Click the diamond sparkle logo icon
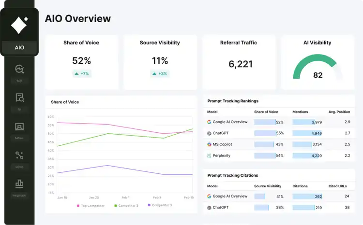363x225 pixels. tap(19, 25)
